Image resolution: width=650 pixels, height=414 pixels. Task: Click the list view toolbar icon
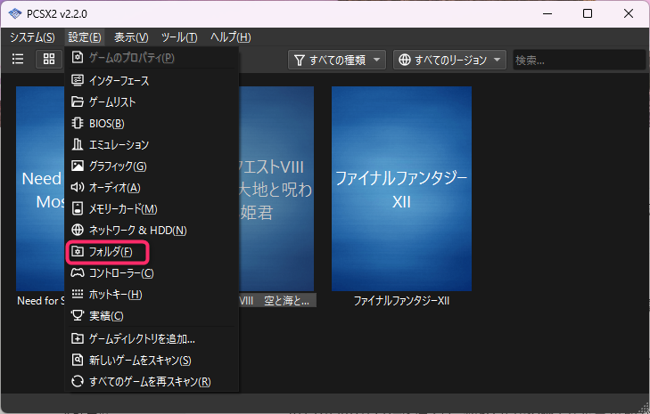click(x=18, y=59)
